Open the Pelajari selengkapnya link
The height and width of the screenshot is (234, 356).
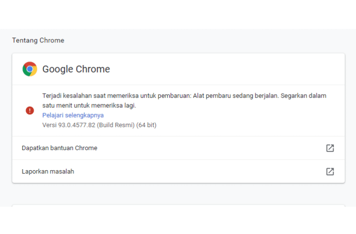pyautogui.click(x=73, y=116)
